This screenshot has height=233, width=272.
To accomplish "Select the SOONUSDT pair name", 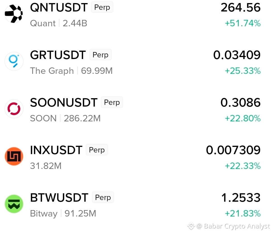I will 64,102.
